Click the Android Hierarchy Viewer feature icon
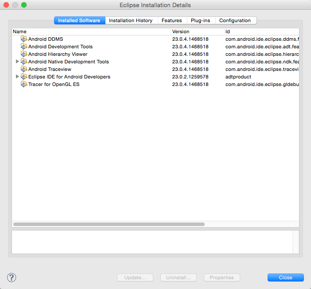Image resolution: width=311 pixels, height=289 pixels. [x=24, y=54]
